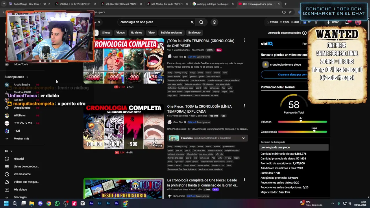Open a new browser tab
Viewport: 370px width, 208px height.
coord(286,4)
